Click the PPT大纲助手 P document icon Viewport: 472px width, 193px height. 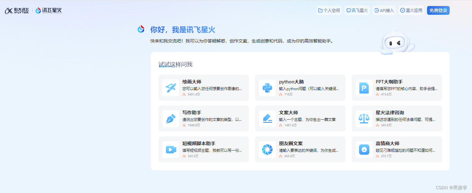(x=364, y=88)
